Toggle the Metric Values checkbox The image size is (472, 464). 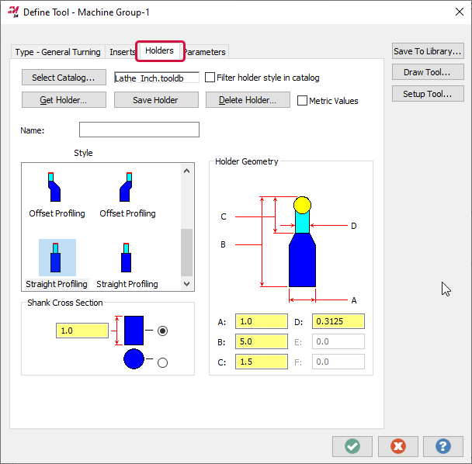pyautogui.click(x=302, y=101)
